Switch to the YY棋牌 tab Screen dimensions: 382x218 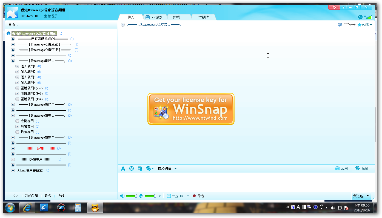point(203,17)
